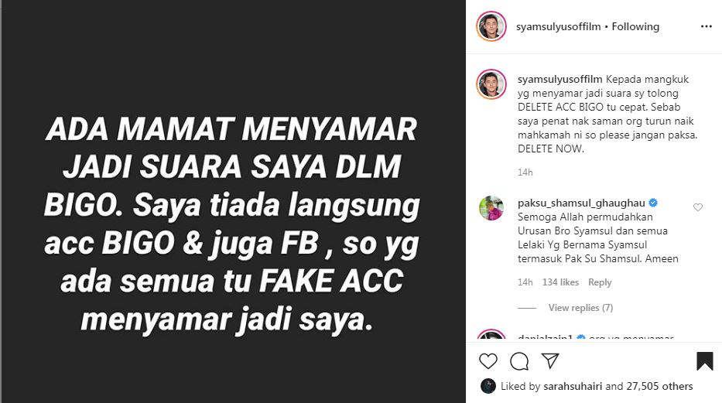Open paksu_shamsul_ghaughau's profile avatar

pos(491,208)
